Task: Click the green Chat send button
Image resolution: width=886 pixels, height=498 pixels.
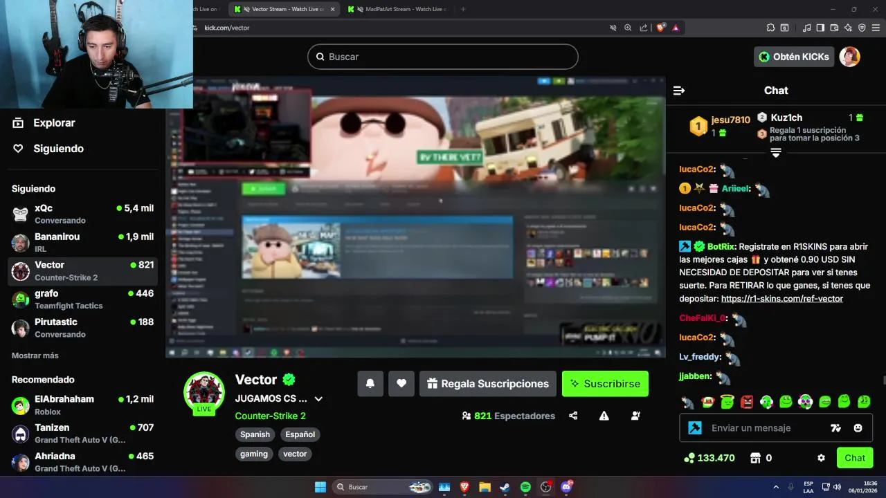Action: (x=855, y=458)
